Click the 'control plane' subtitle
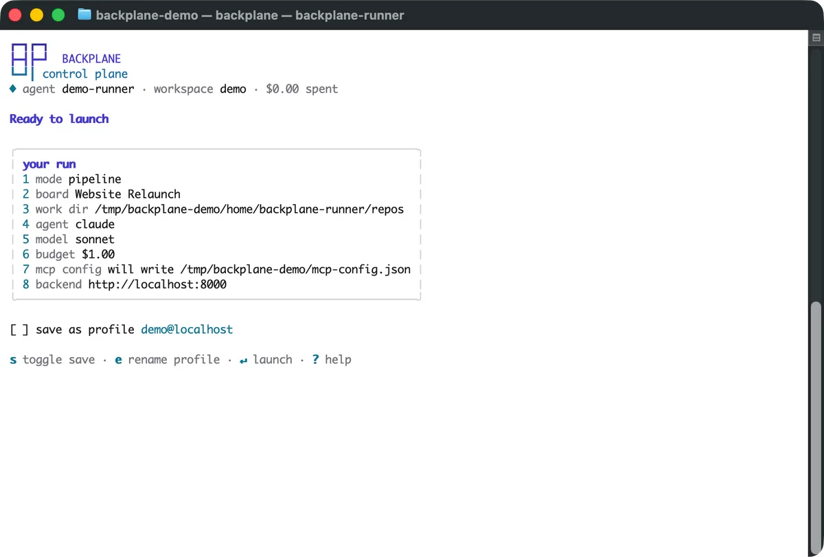 (x=85, y=74)
